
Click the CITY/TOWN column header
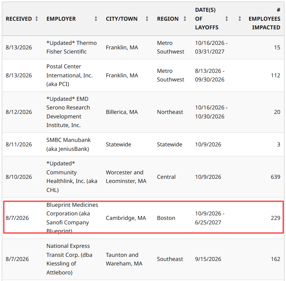click(122, 19)
